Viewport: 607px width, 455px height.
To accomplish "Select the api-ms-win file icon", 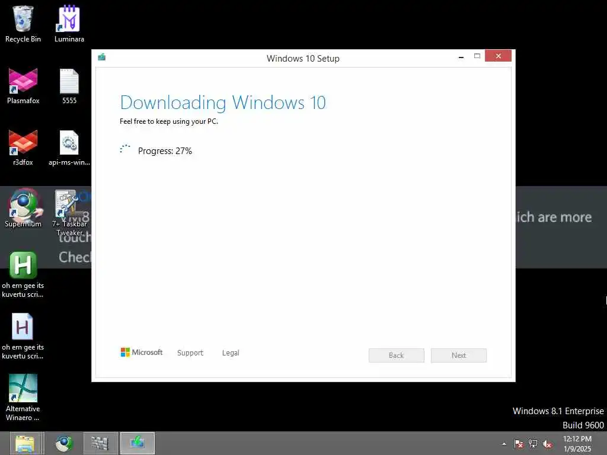I will click(x=69, y=148).
